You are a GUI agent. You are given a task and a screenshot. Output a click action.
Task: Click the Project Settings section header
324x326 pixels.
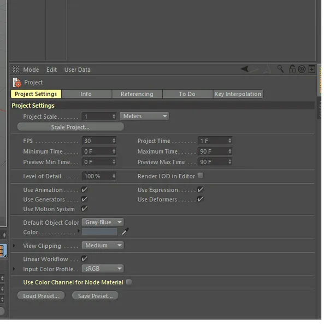click(x=163, y=106)
